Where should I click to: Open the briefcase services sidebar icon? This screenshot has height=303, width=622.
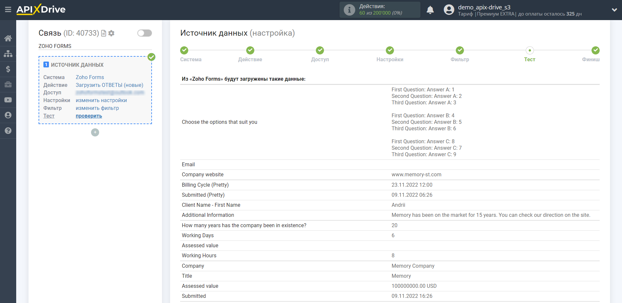click(x=8, y=85)
